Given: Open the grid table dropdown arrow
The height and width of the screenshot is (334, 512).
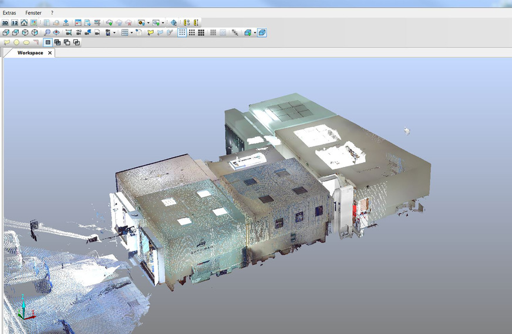Looking at the screenshot, I should (132, 33).
